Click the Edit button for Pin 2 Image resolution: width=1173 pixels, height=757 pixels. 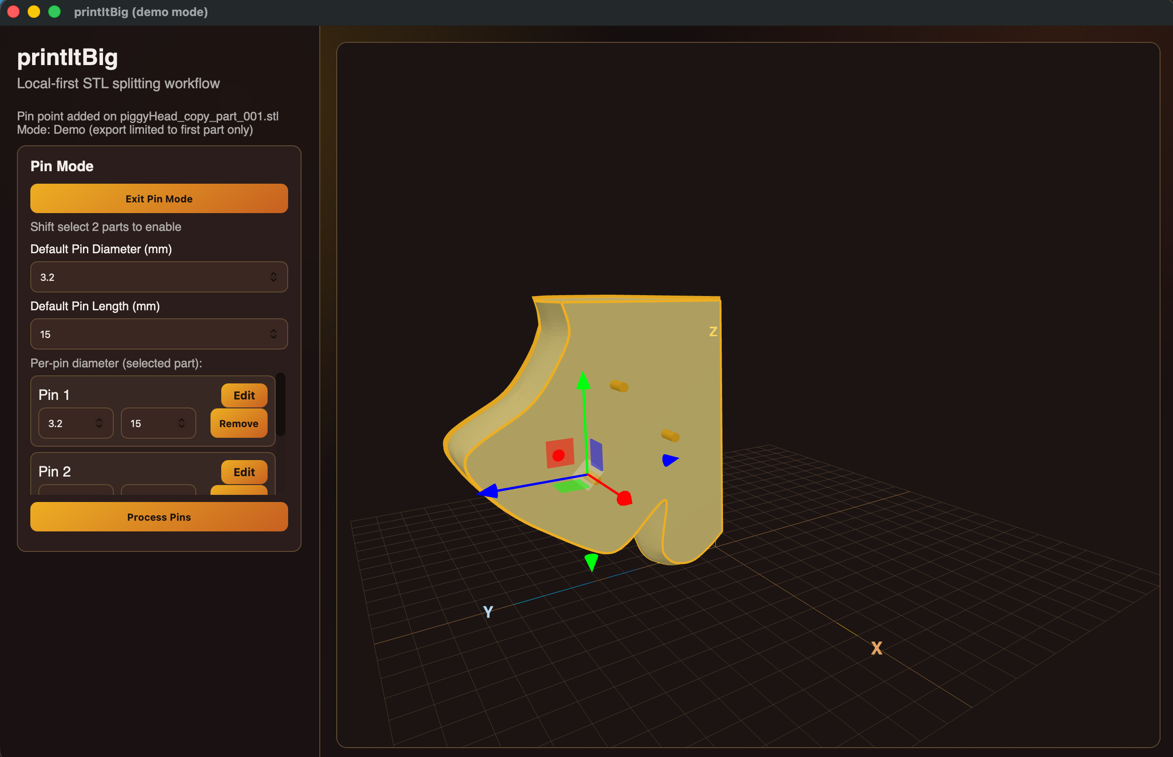(244, 472)
